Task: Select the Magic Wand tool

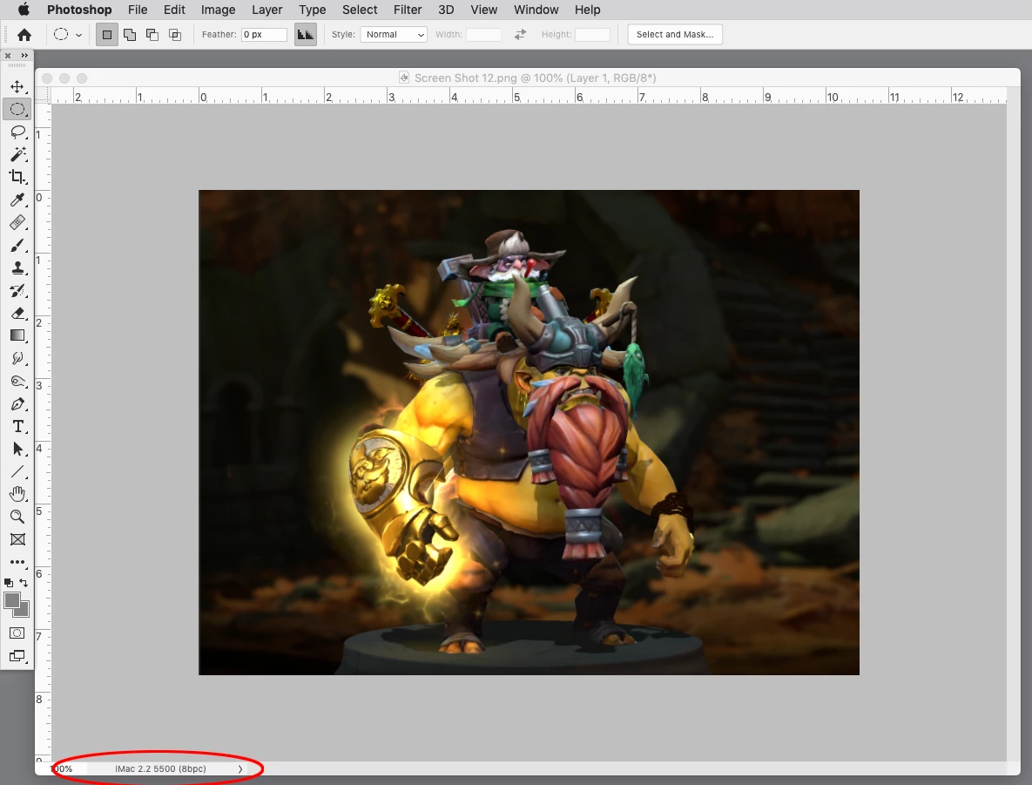Action: 17,154
